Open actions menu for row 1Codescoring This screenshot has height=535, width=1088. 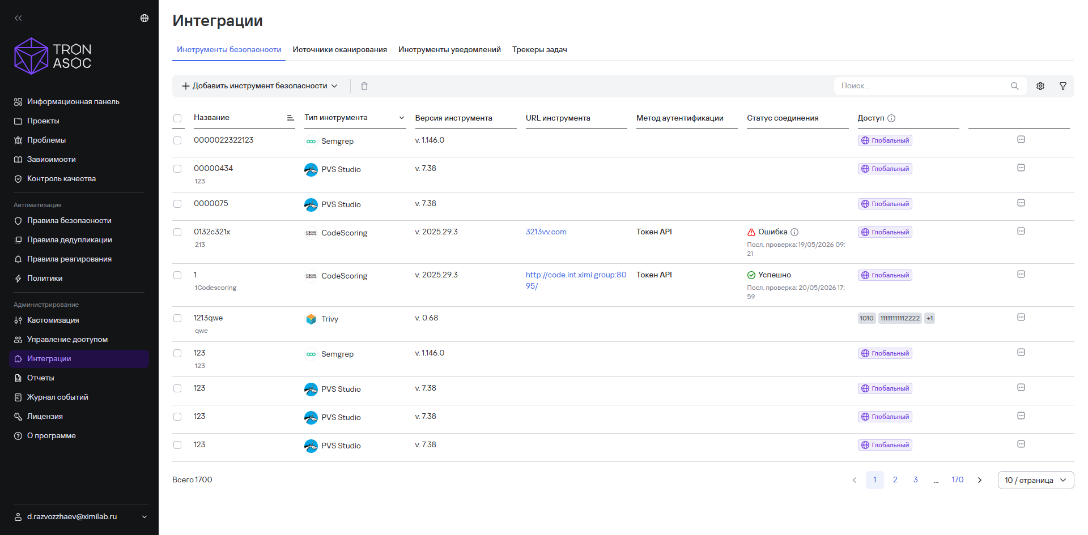(x=1021, y=274)
